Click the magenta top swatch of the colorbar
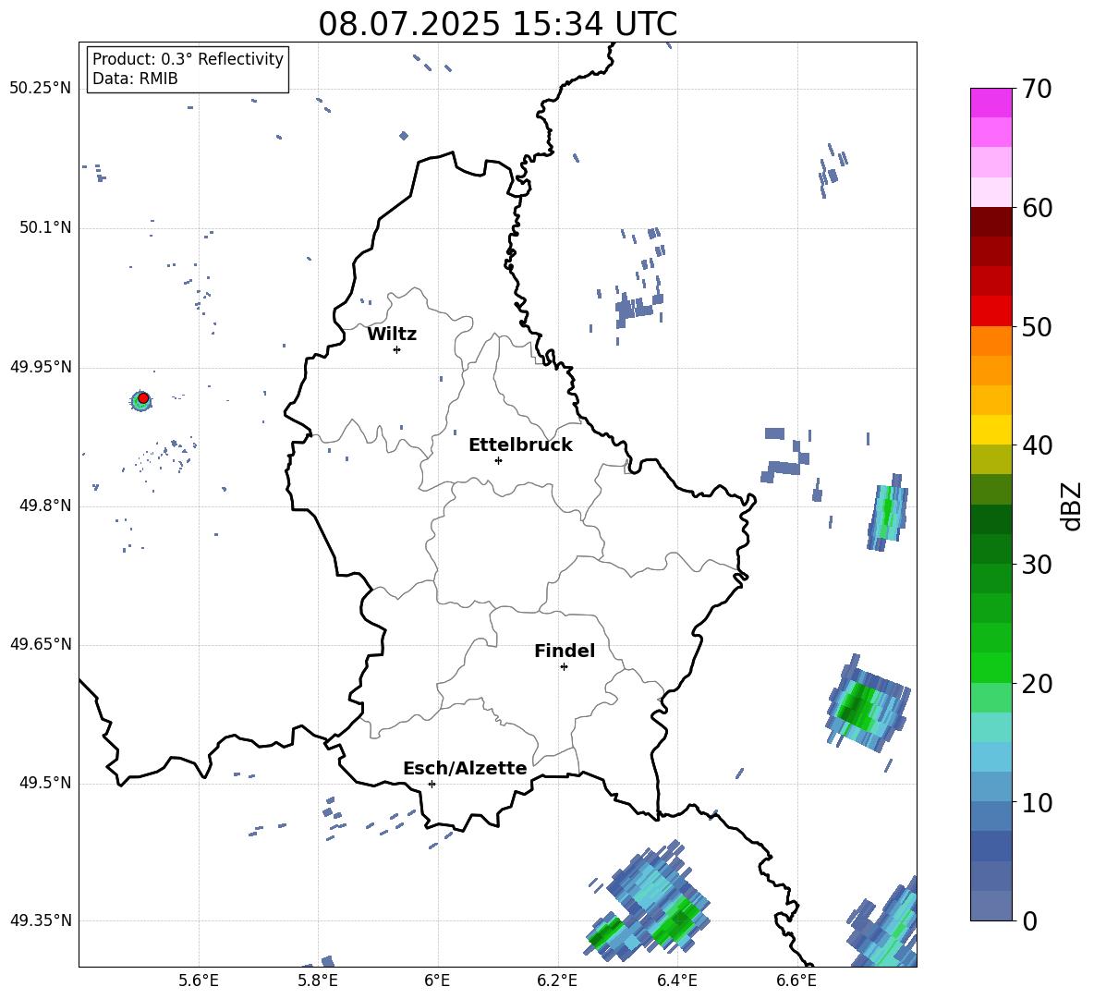The height and width of the screenshot is (999, 1094). (x=991, y=103)
